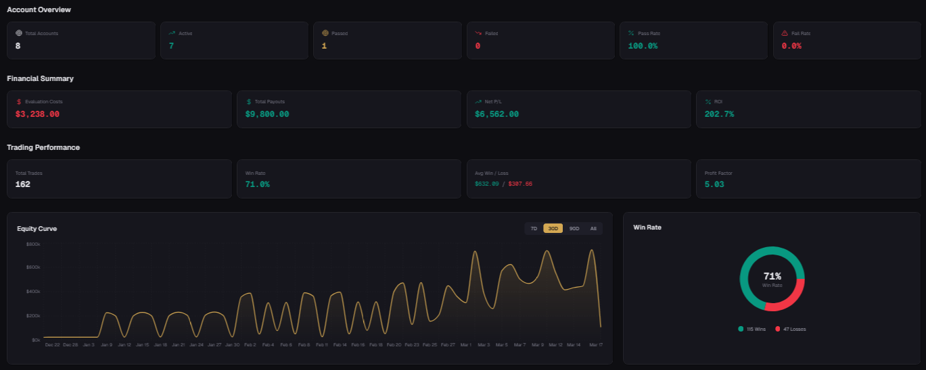Click the Trading Performance heading
Image resolution: width=926 pixels, height=370 pixels.
43,147
